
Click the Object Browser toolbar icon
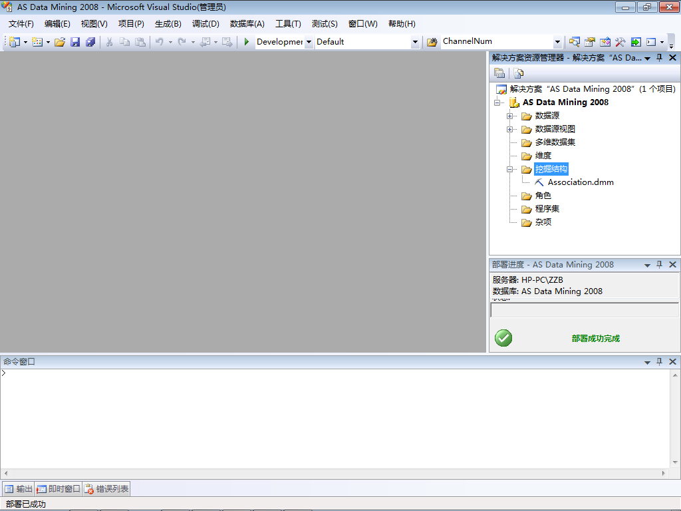[x=605, y=42]
